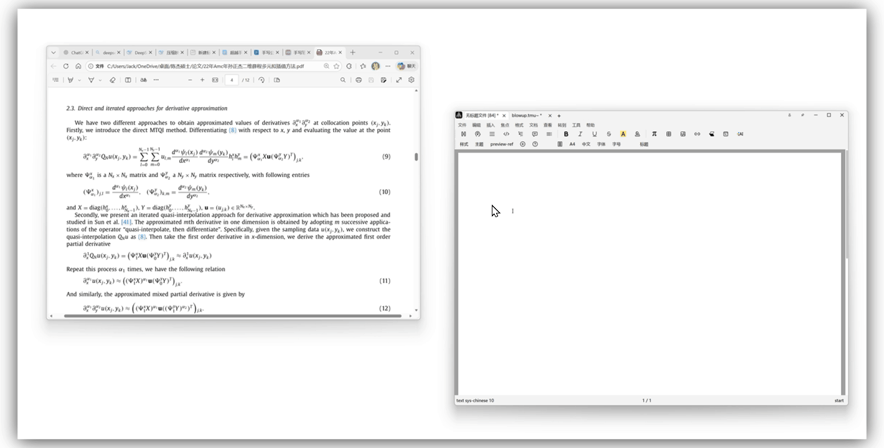Follow the citation link [41]
Image resolution: width=884 pixels, height=448 pixels.
[x=126, y=222]
